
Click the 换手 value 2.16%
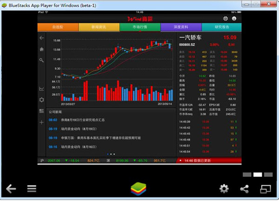tap(202, 99)
